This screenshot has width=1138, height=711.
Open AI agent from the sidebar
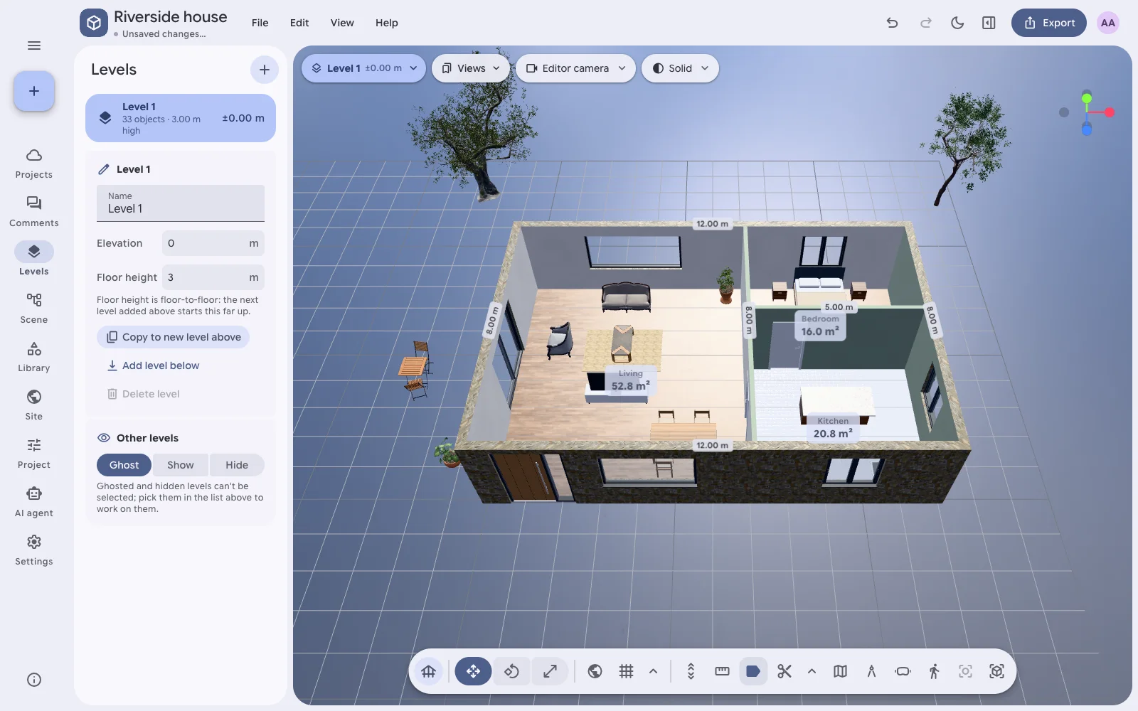click(x=34, y=502)
